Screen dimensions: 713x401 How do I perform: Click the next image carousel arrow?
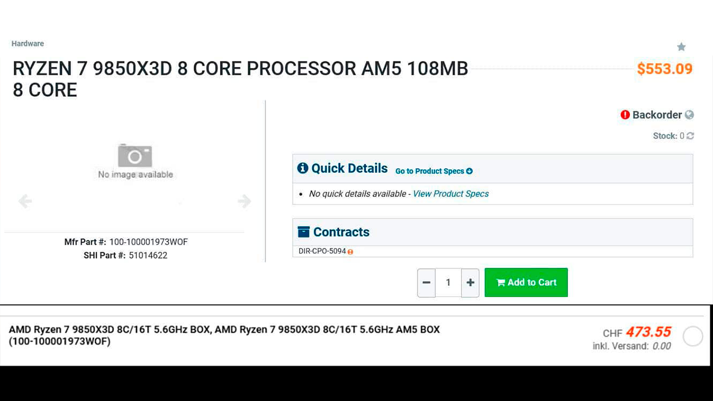click(244, 201)
